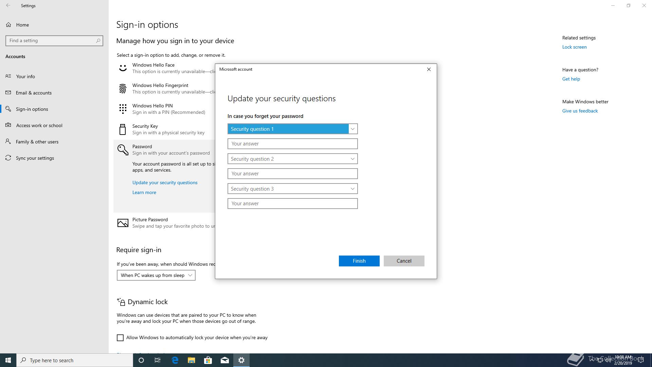Click the Windows Hello Fingerprint icon
This screenshot has width=652, height=367.
pos(123,89)
